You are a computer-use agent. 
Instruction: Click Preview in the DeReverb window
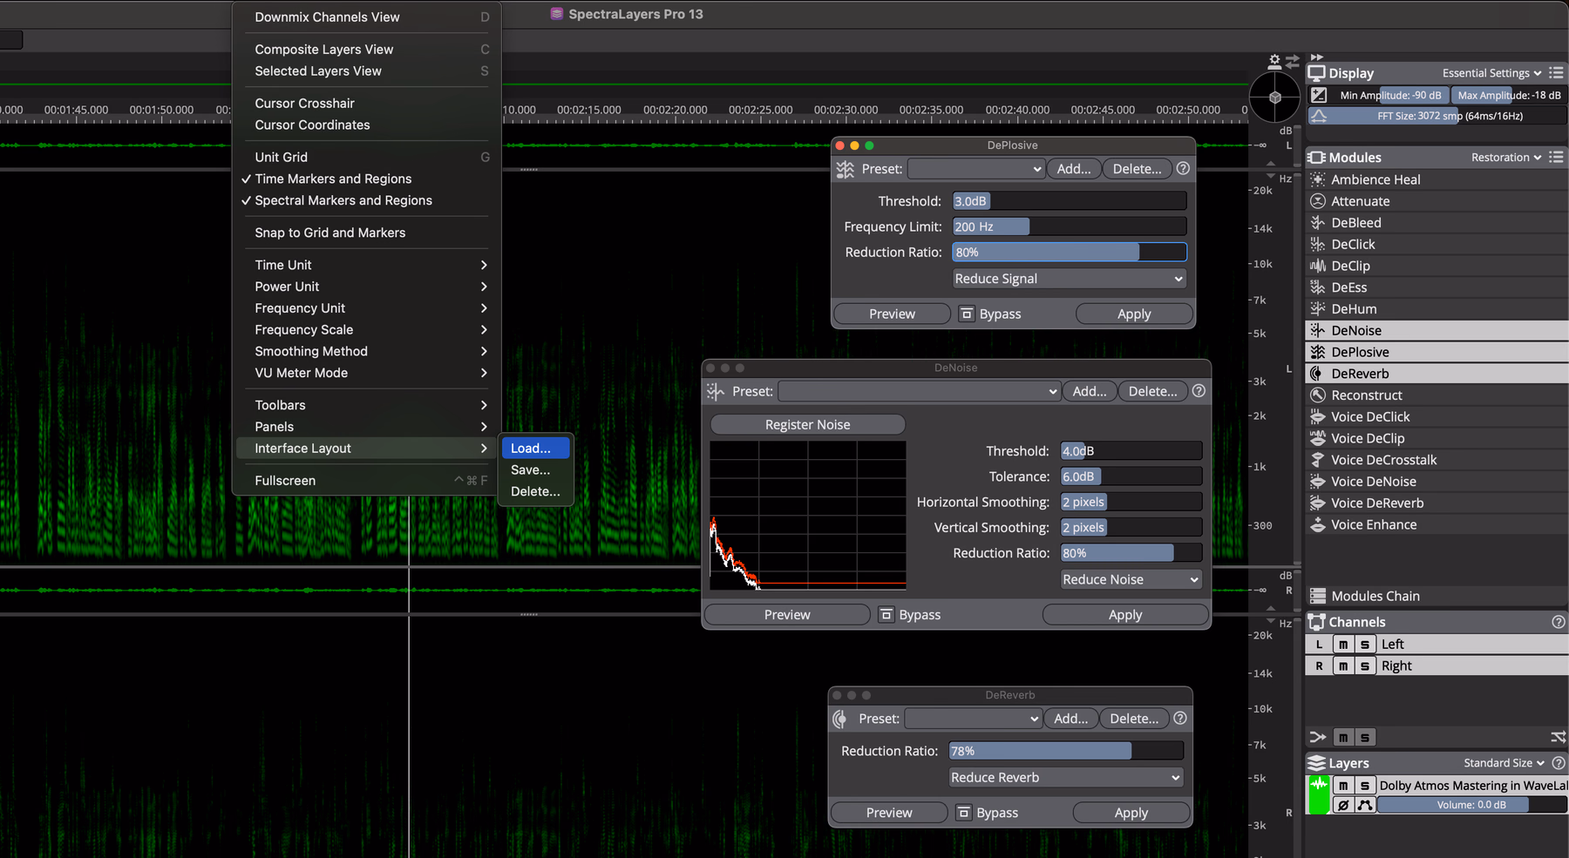coord(889,813)
